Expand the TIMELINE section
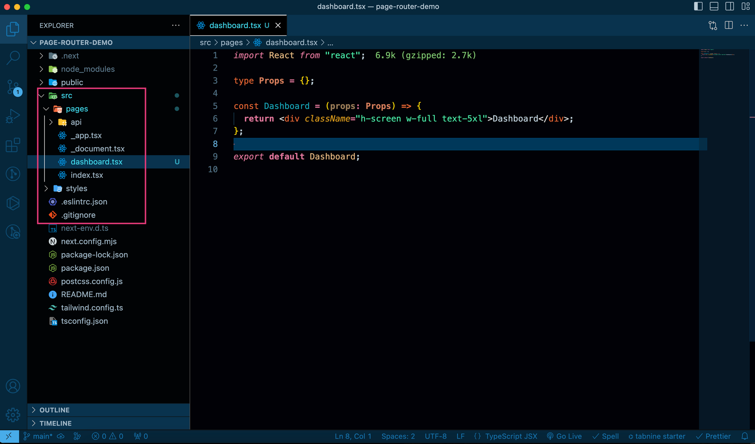 tap(109, 423)
